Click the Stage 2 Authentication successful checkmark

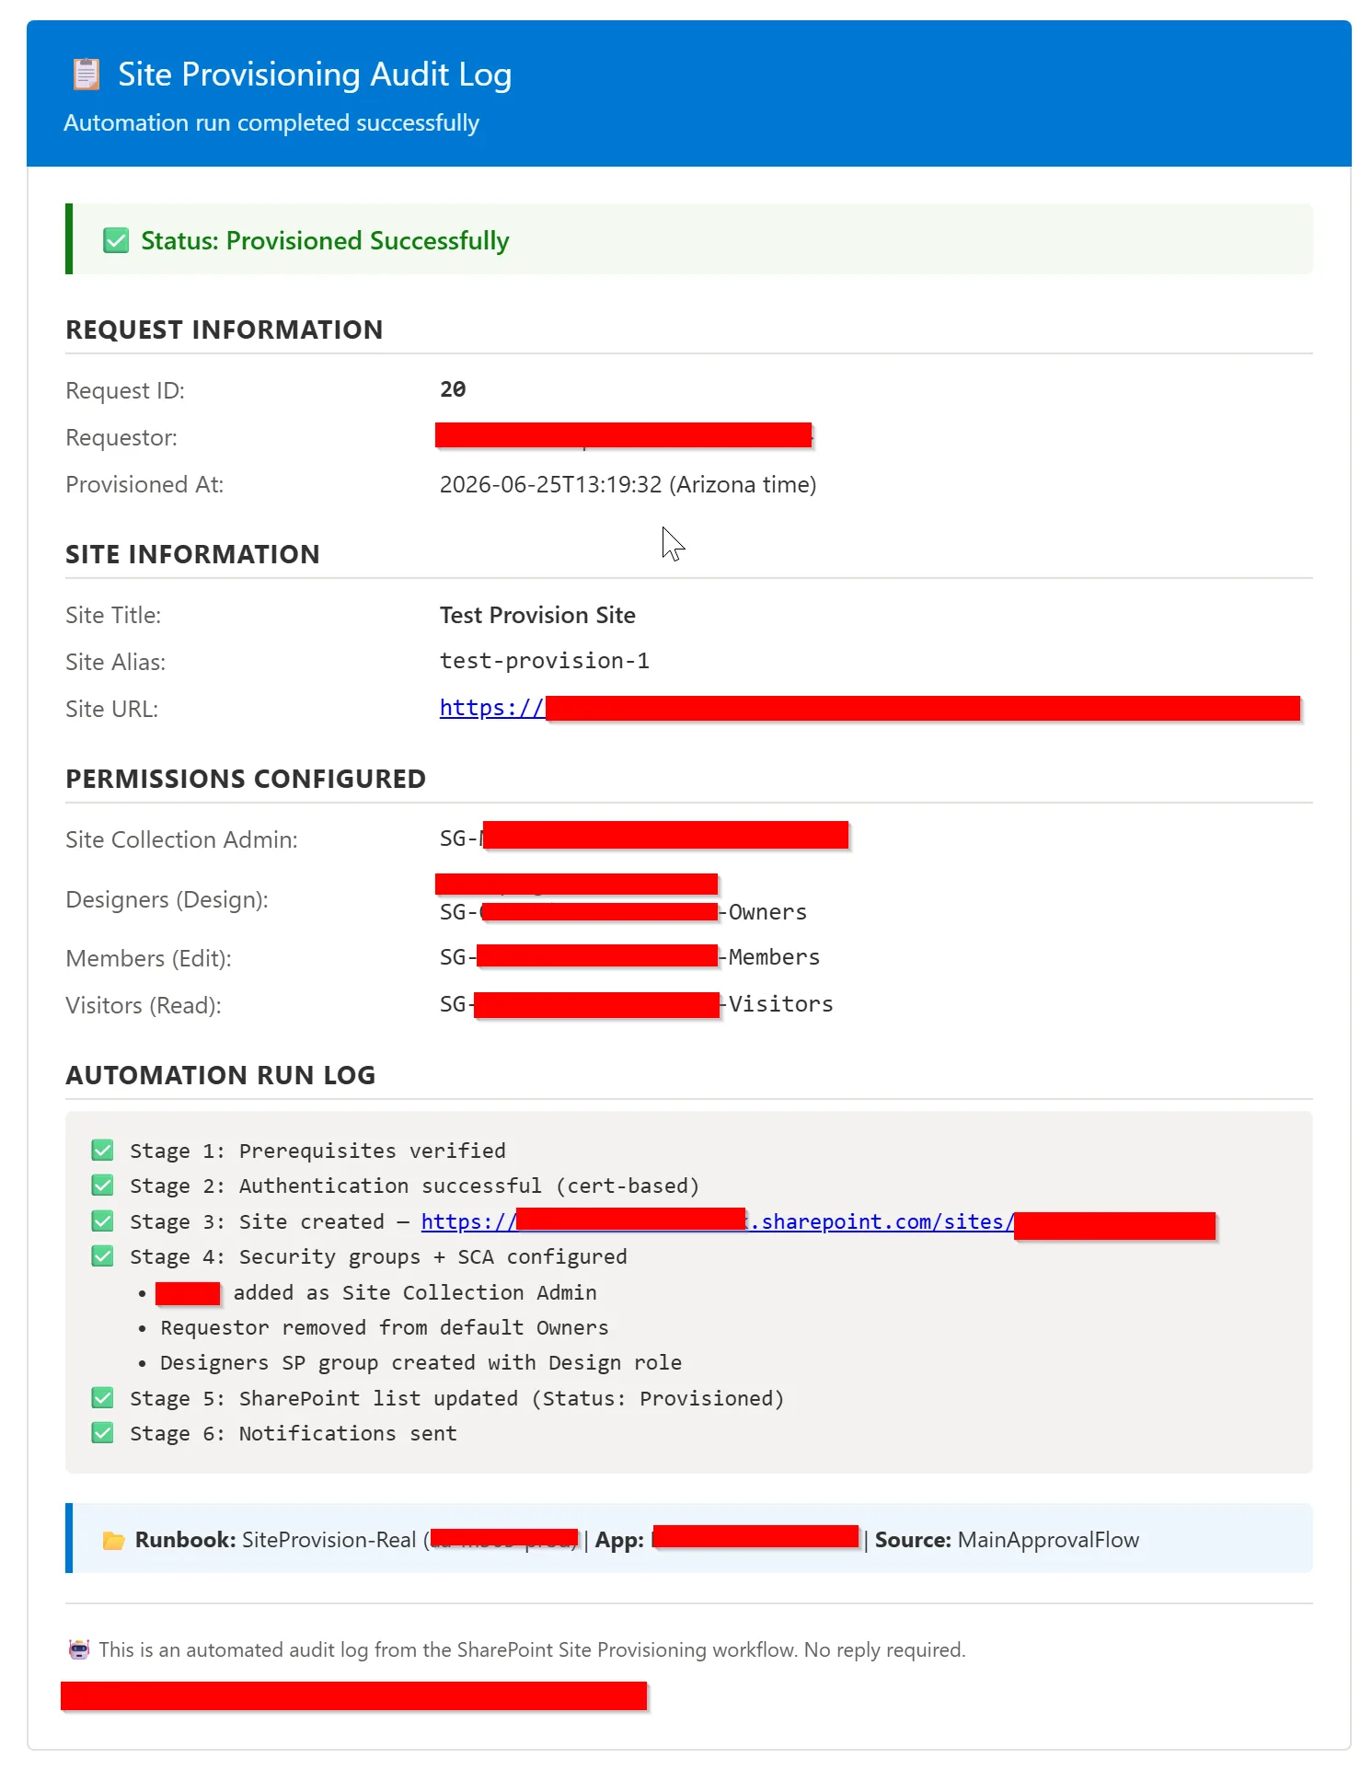pyautogui.click(x=103, y=1186)
